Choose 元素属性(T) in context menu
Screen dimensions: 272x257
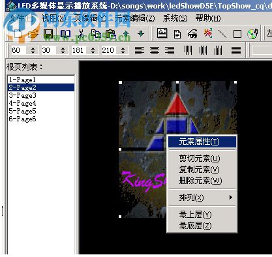(202, 142)
